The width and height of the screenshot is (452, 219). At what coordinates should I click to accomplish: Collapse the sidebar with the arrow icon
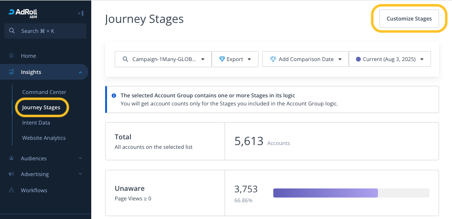81,13
